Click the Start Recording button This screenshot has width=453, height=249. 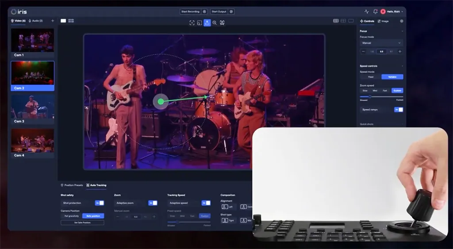point(191,11)
